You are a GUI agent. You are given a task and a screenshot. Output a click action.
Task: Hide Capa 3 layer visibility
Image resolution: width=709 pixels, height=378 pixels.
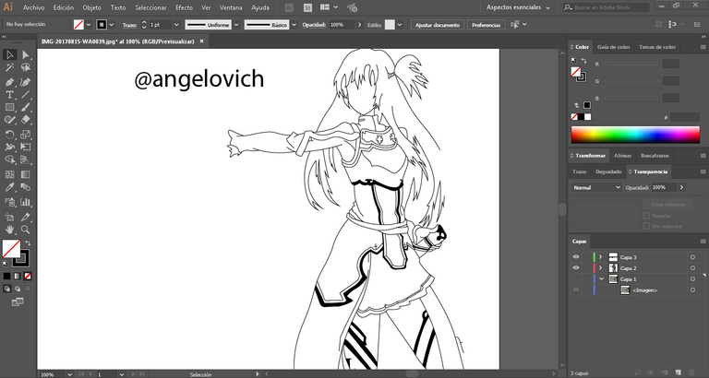point(576,257)
